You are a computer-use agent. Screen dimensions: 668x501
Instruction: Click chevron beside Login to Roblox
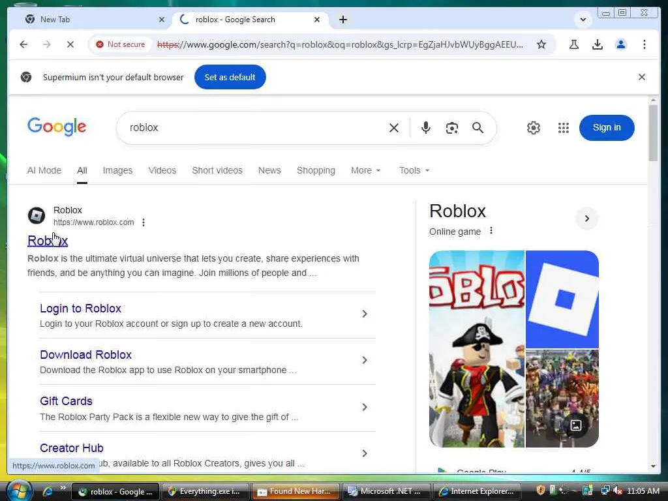point(364,314)
